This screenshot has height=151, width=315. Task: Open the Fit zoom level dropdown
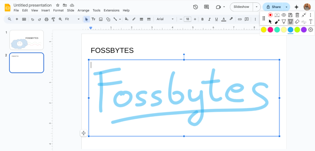72,19
